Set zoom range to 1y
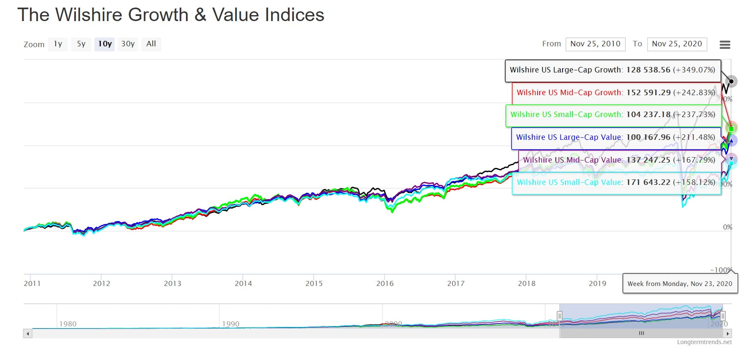This screenshot has width=740, height=350. coord(58,44)
